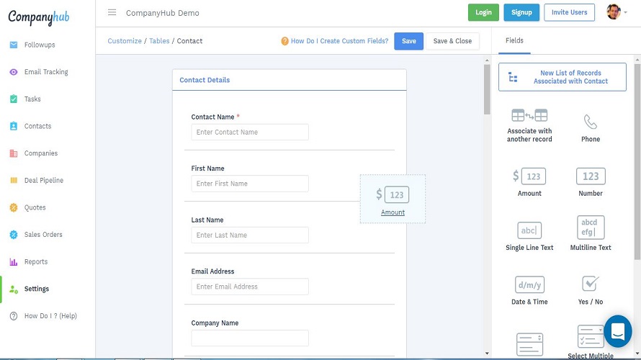Click the form scrollbar up arrow
The height and width of the screenshot is (360, 641).
tap(487, 60)
